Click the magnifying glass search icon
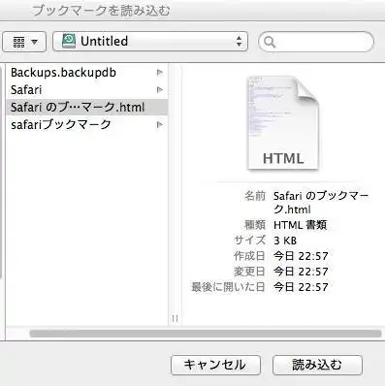Image resolution: width=385 pixels, height=386 pixels. tap(270, 42)
